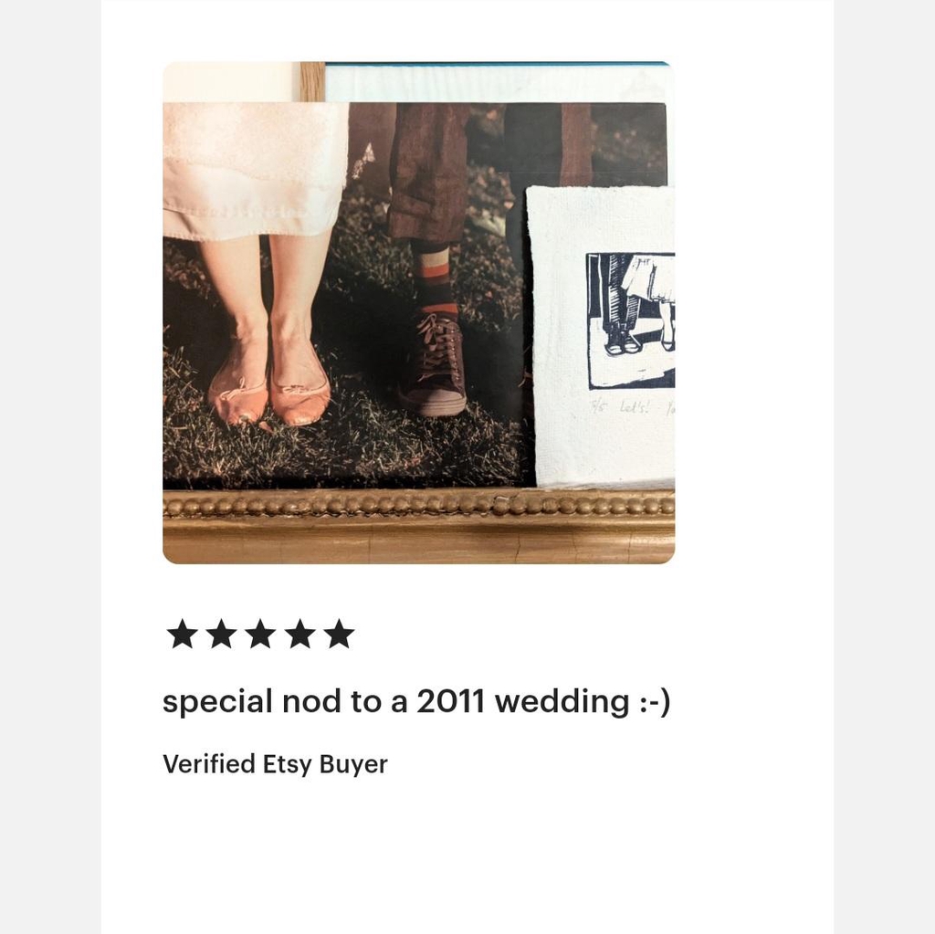Viewport: 935px width, 934px height.
Task: Select the third (middle) rating star
Action: coord(260,634)
